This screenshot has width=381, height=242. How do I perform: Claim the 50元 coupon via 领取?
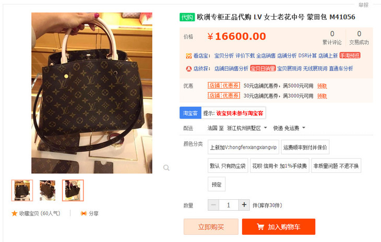coord(322,86)
